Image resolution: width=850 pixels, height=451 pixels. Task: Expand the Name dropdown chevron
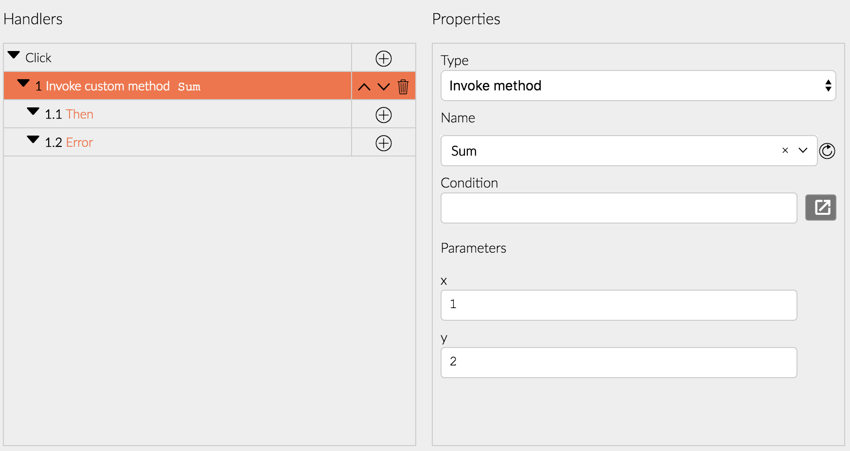coord(803,151)
